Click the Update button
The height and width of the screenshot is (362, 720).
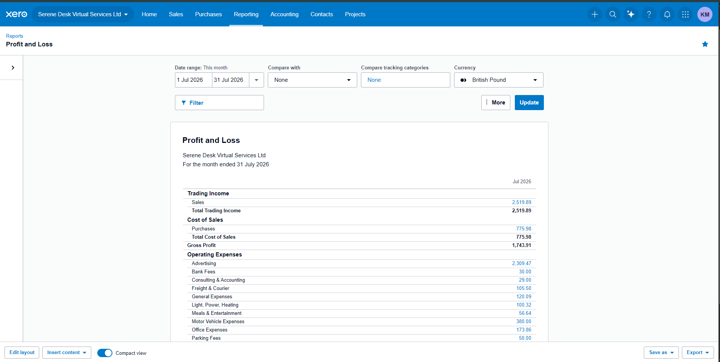pyautogui.click(x=529, y=103)
